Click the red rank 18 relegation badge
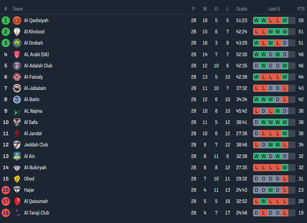The width and height of the screenshot is (307, 223). (x=6, y=213)
